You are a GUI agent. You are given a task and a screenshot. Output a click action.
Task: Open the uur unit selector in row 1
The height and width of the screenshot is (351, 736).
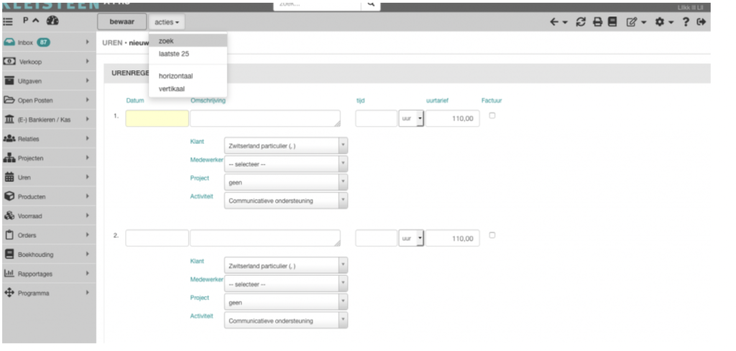[411, 119]
